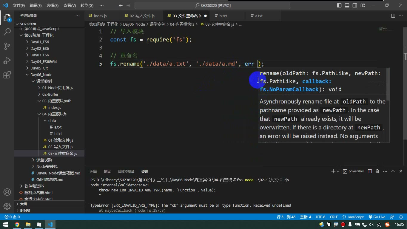407x229 pixels.
Task: Close the terminal panel
Action: click(x=400, y=171)
